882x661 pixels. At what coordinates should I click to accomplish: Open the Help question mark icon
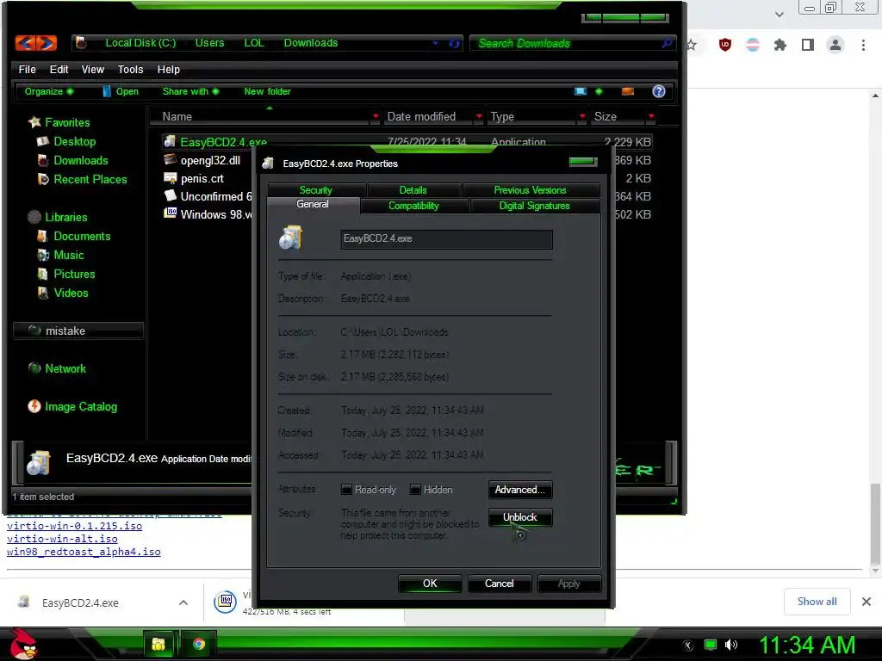pyautogui.click(x=659, y=91)
